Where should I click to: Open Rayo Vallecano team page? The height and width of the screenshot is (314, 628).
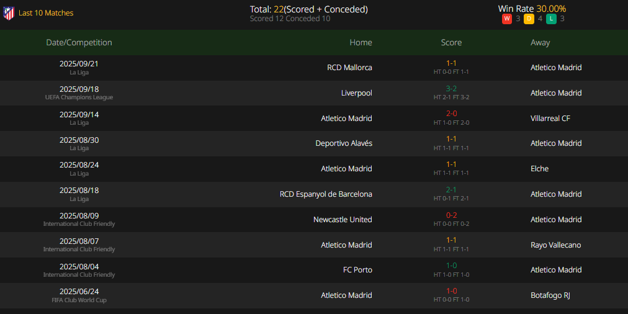(x=556, y=245)
